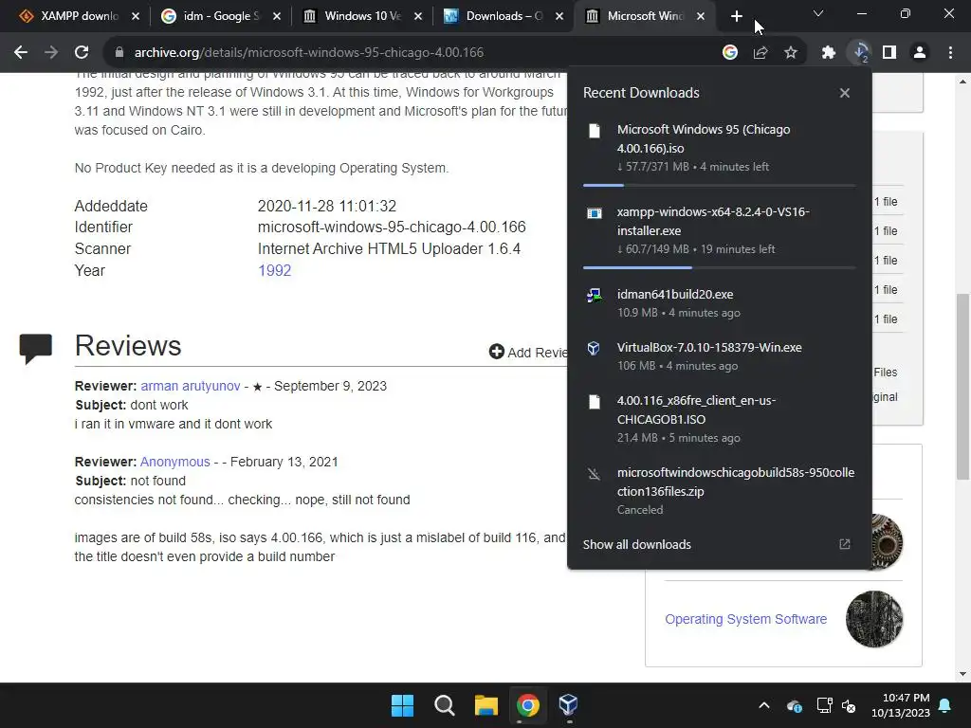Click the Add Review button
This screenshot has height=728, width=971.
[528, 353]
